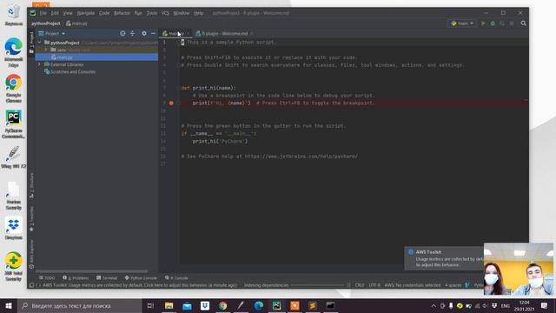The image size is (556, 313).
Task: Open the Terminal tool window
Action: (106, 278)
